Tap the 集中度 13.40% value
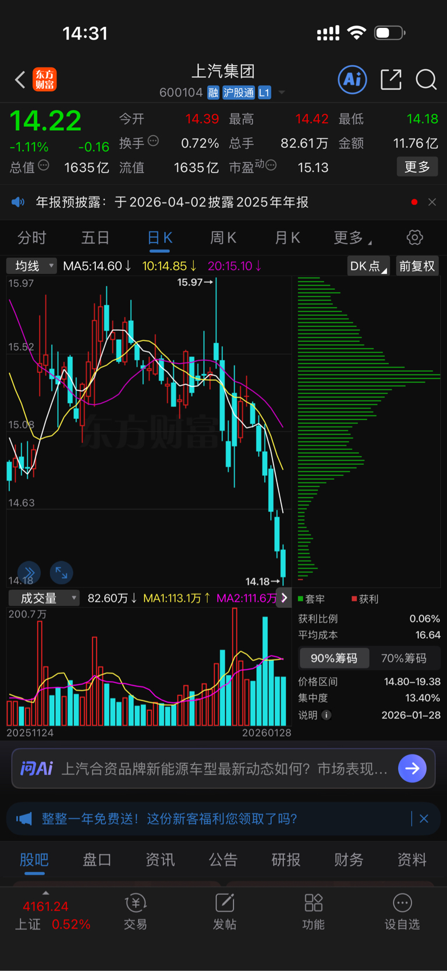Screen dimensions: 447x971 423,698
